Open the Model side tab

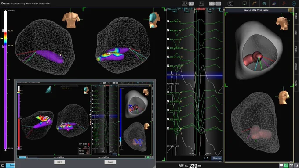(296, 16)
